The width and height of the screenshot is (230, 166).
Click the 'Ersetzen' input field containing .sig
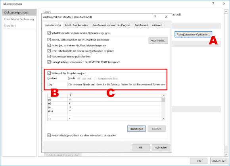(57, 85)
